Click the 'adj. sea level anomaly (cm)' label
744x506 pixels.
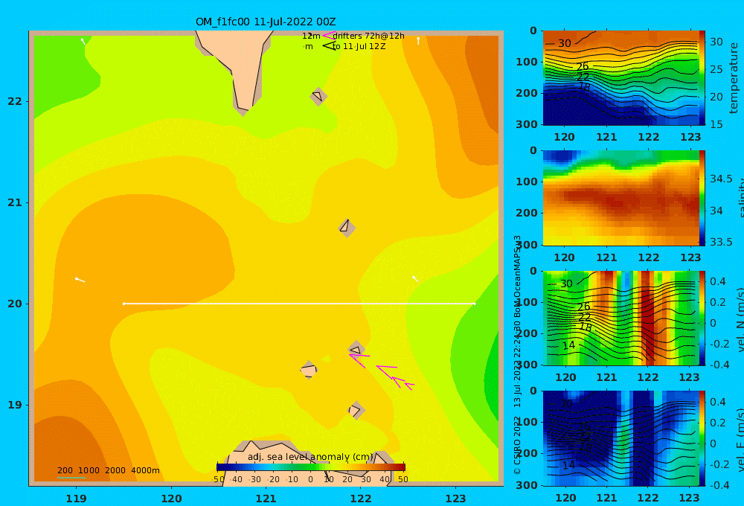(310, 457)
